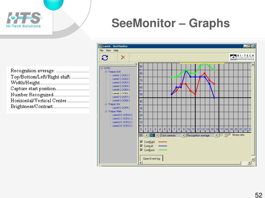Screen dimensions: 265x198
Task: Open the highlighted 05 dropdown
Action: click(157, 135)
